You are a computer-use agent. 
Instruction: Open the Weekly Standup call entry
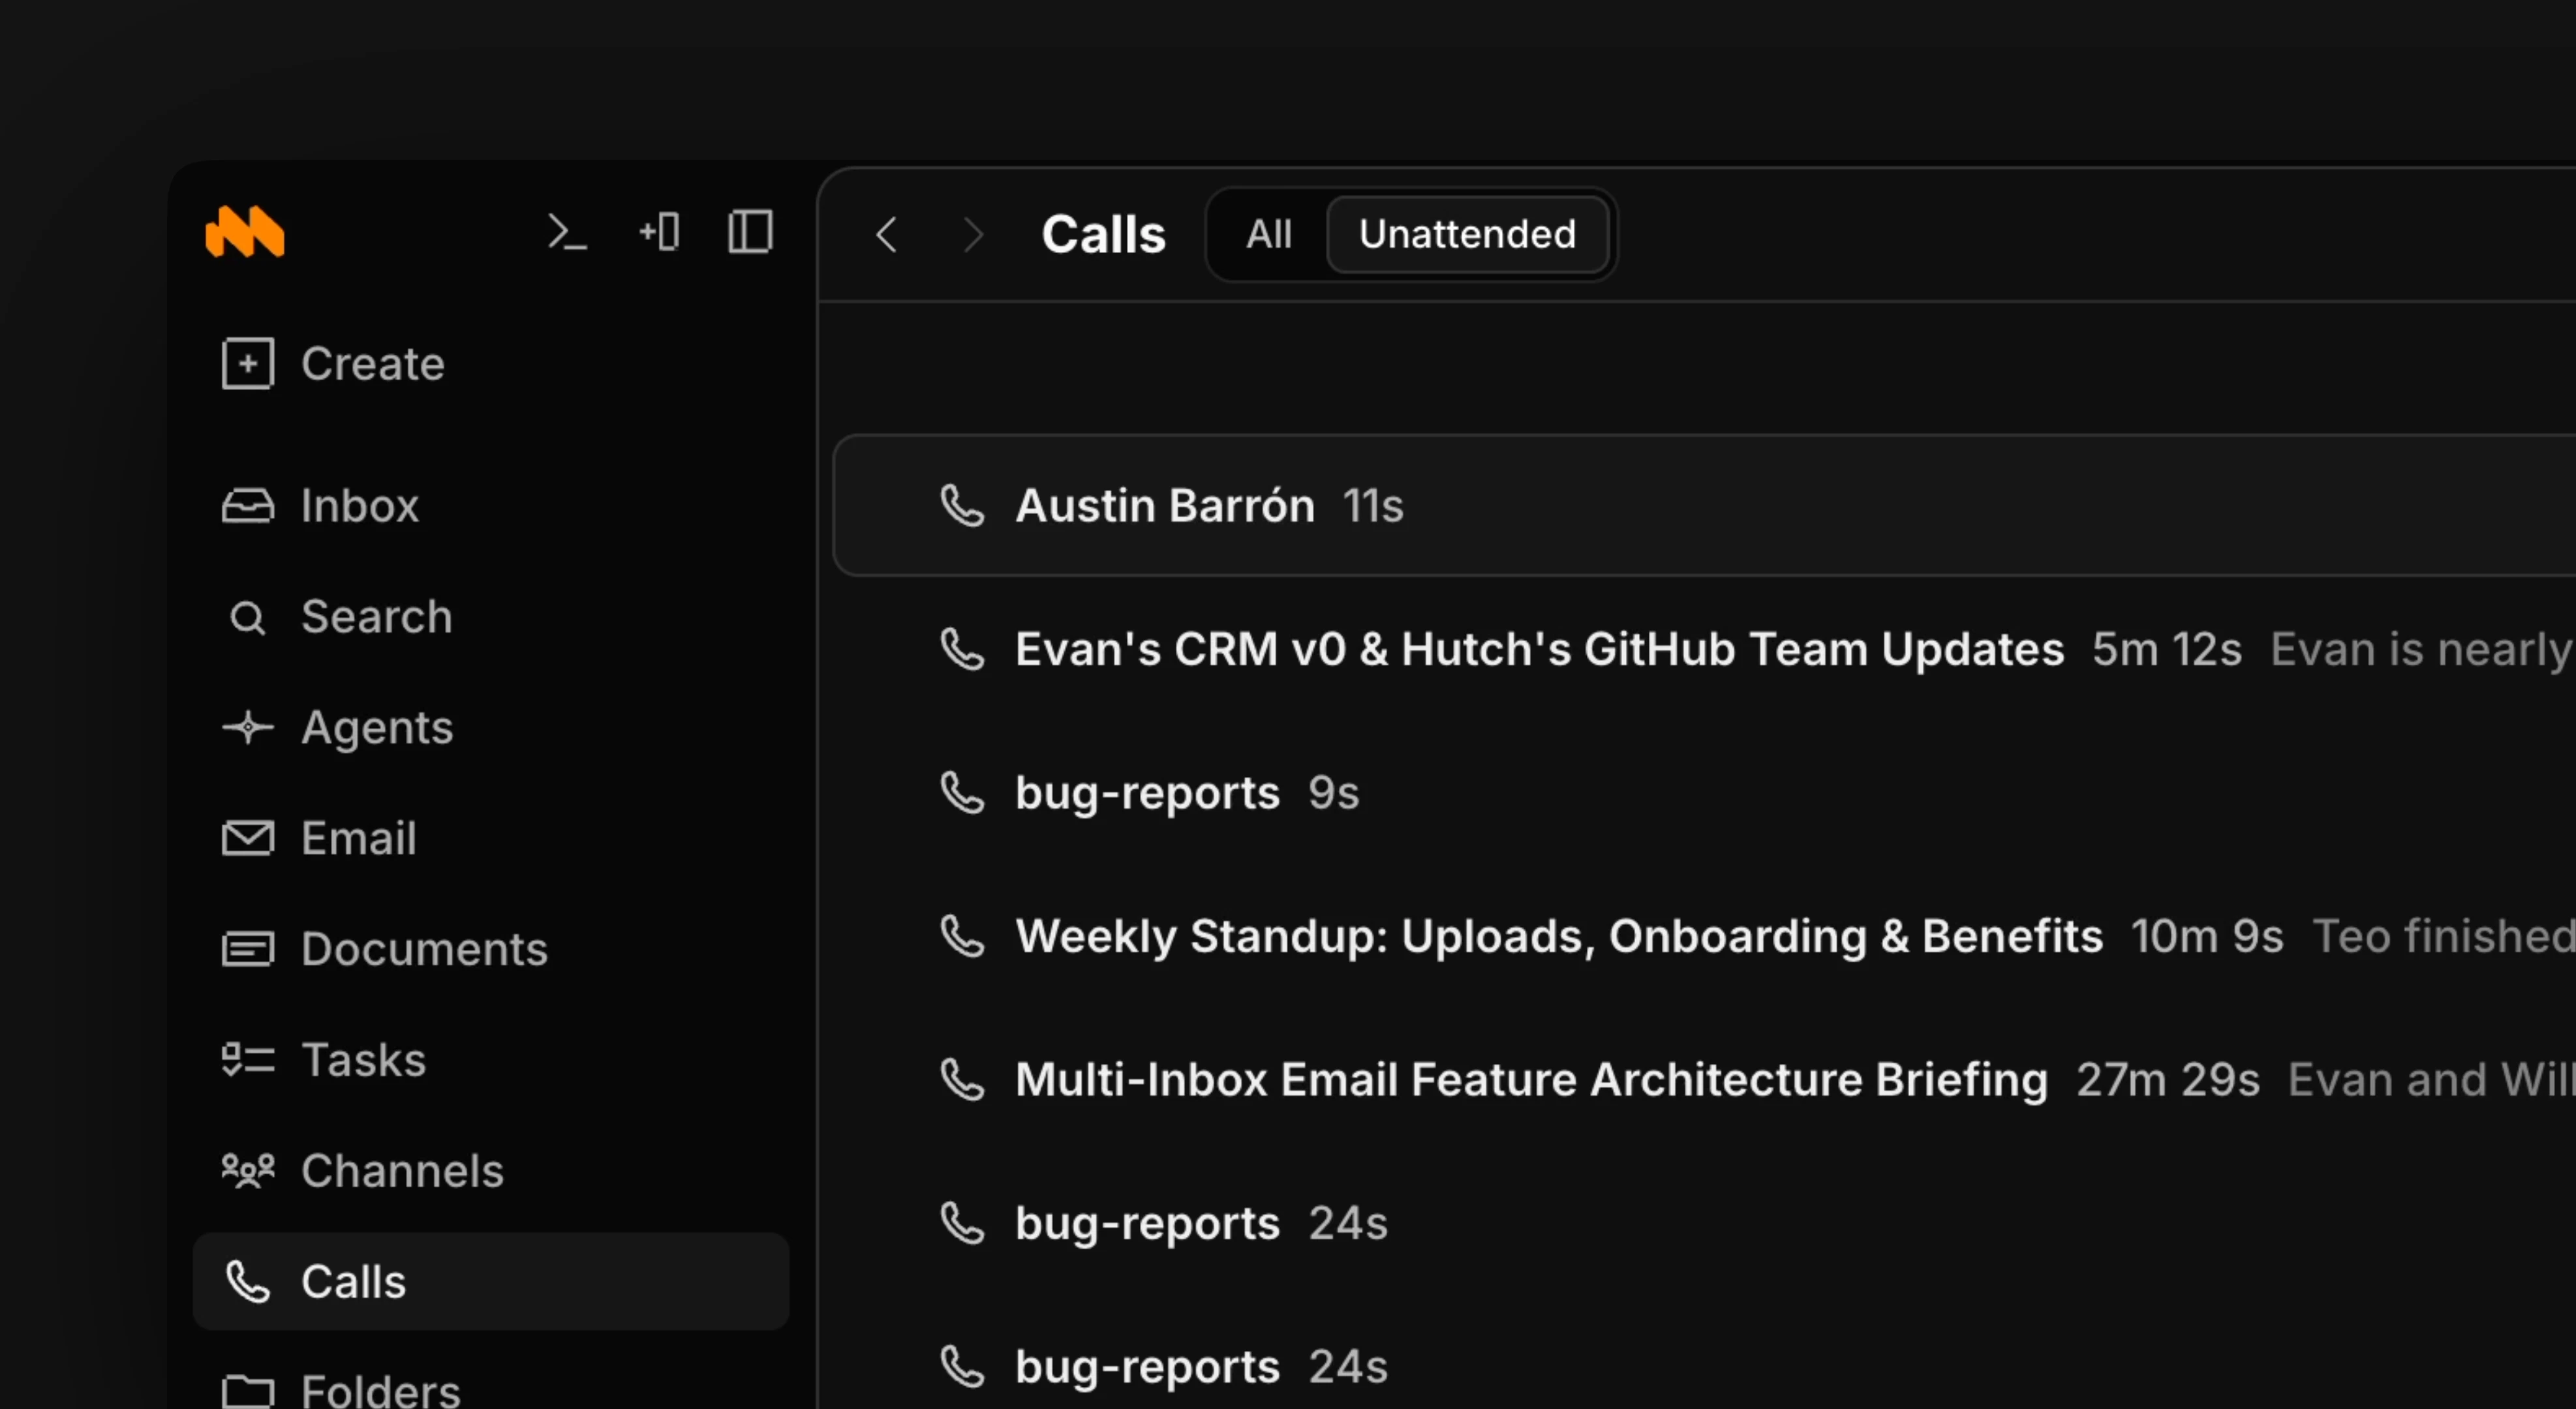[1704, 936]
